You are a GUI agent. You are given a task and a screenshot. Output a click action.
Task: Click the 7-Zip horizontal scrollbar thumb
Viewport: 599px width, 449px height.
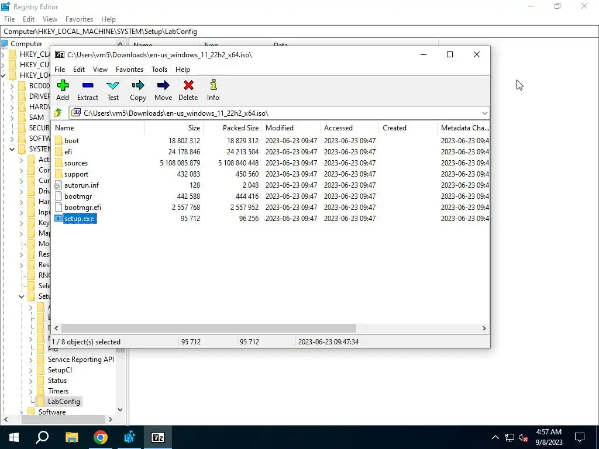click(x=209, y=329)
